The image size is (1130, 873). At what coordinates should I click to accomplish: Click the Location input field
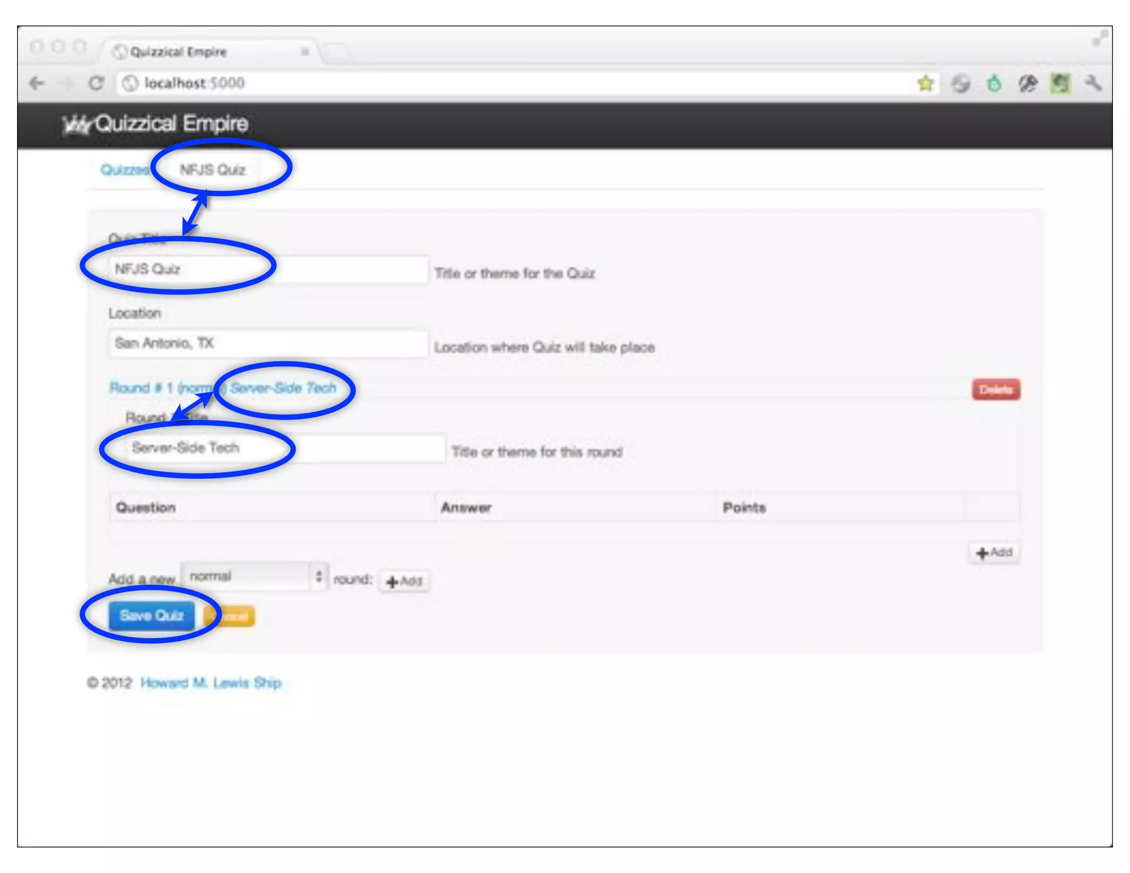coord(268,343)
